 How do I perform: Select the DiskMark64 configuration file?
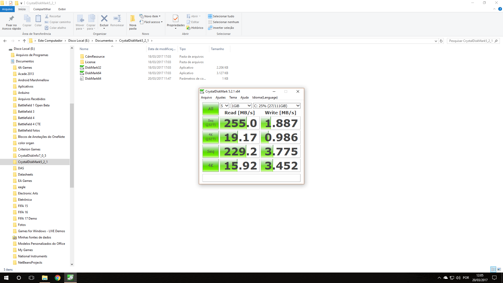[x=93, y=79]
